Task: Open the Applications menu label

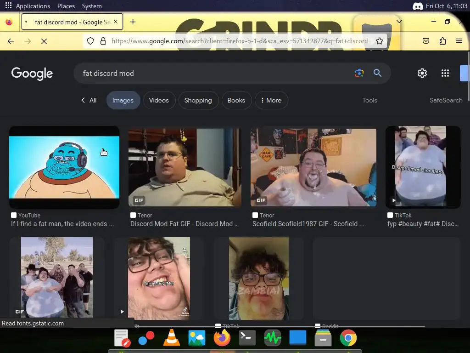Action: (33, 6)
